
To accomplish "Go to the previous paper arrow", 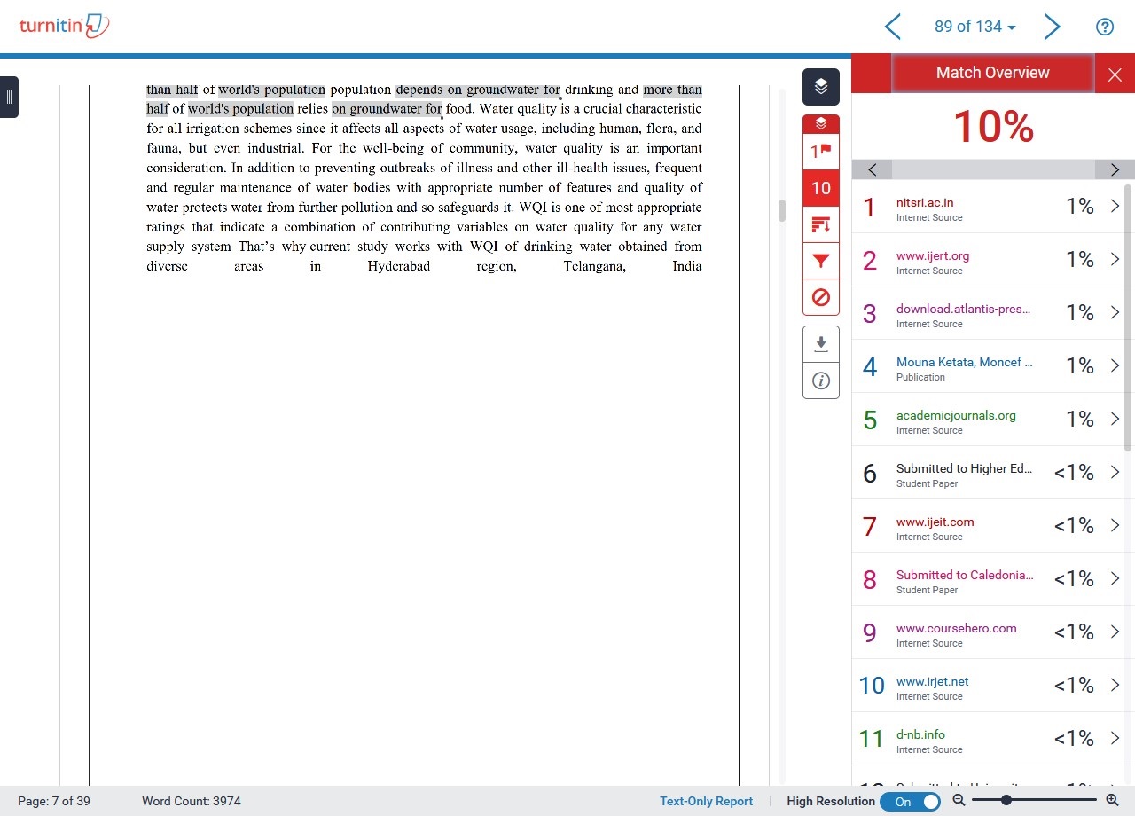I will click(x=893, y=27).
